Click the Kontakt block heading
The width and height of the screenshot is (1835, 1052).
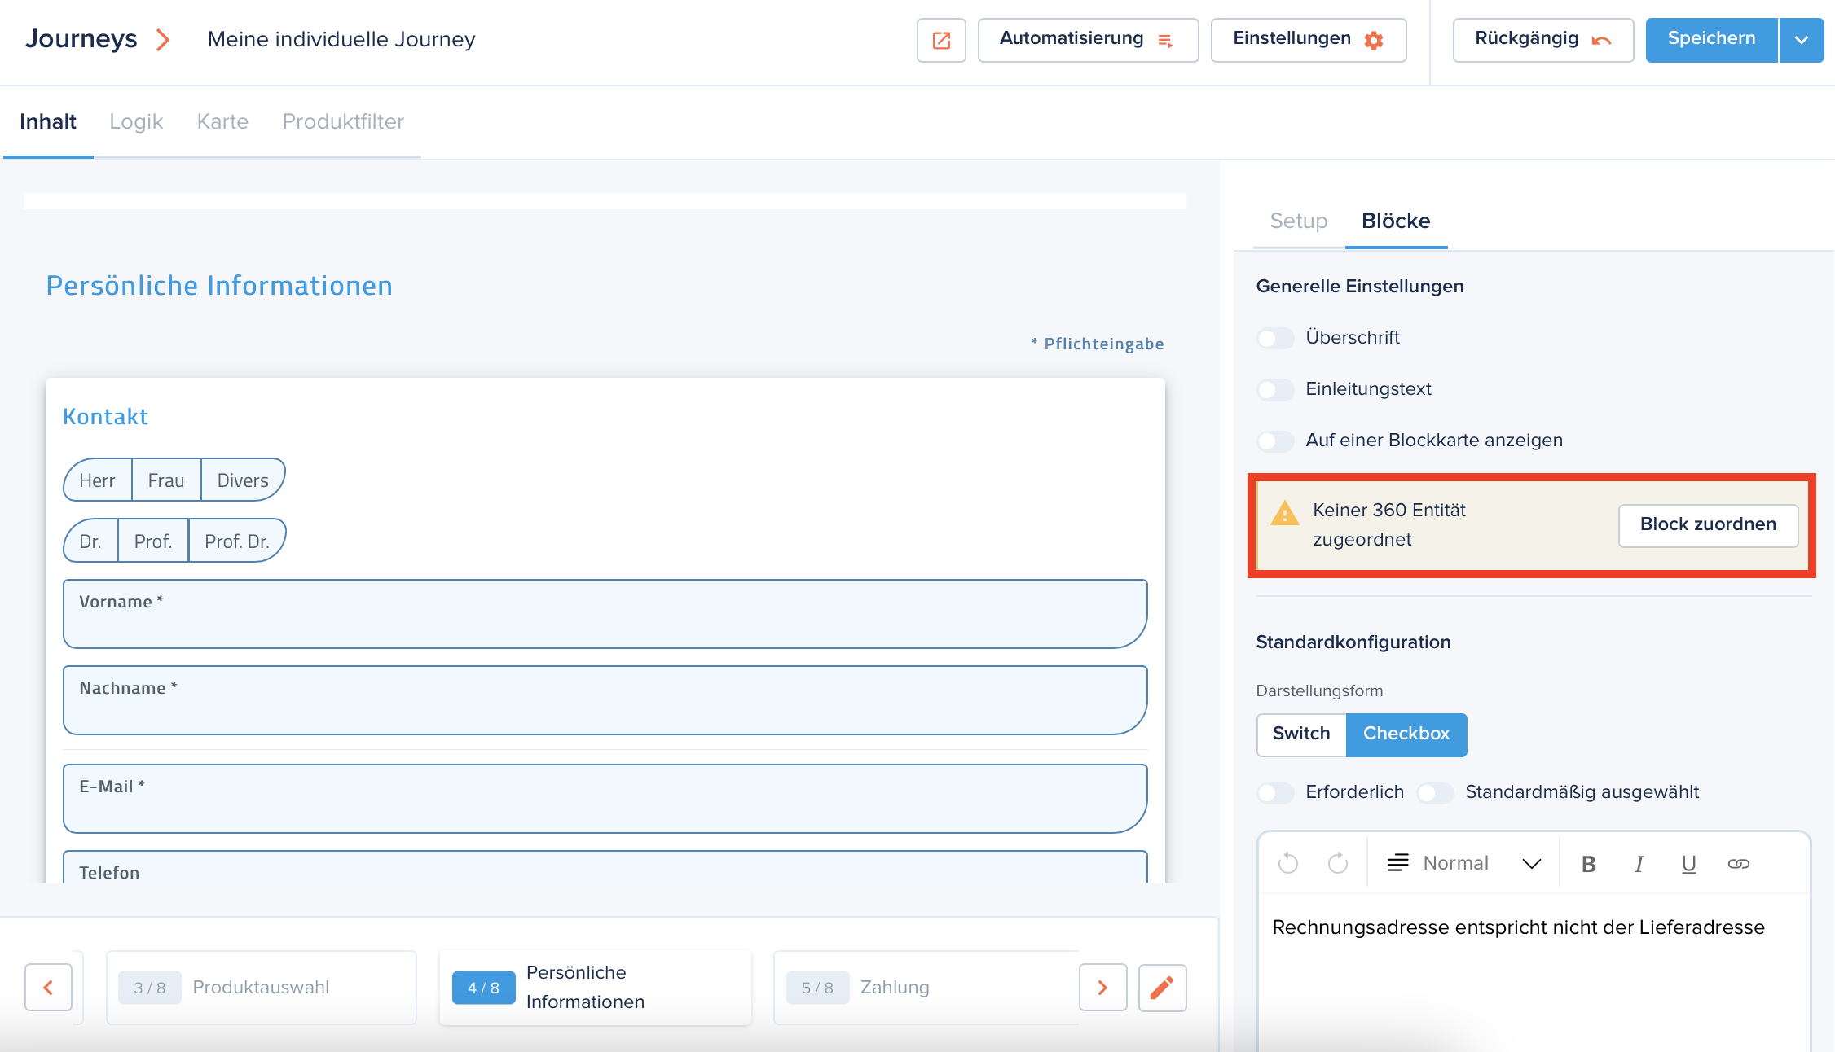[106, 417]
